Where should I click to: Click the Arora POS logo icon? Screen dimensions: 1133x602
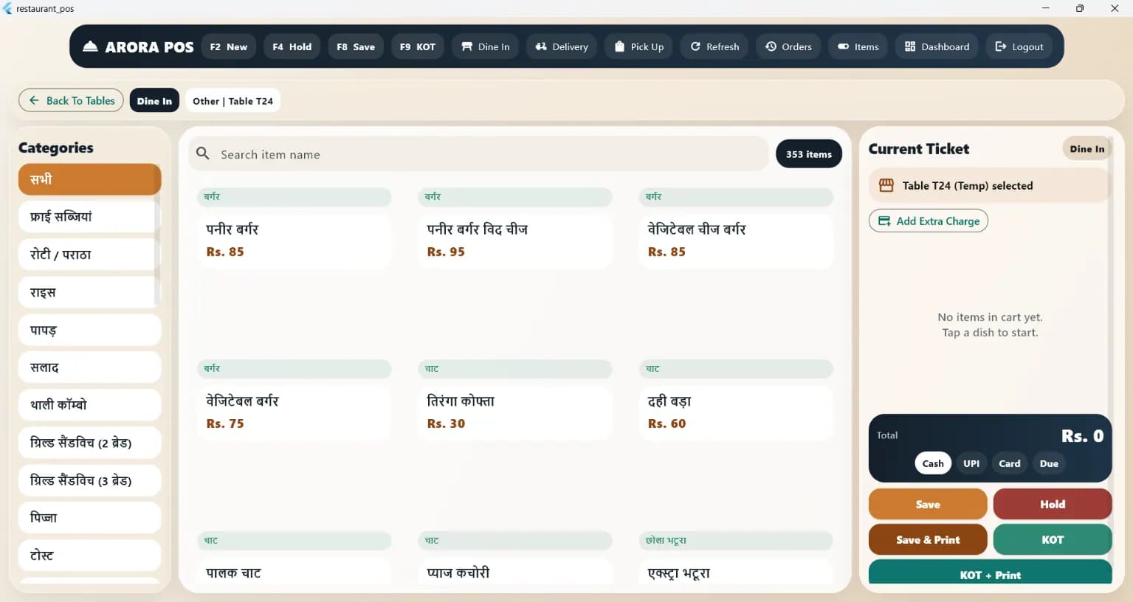(90, 46)
